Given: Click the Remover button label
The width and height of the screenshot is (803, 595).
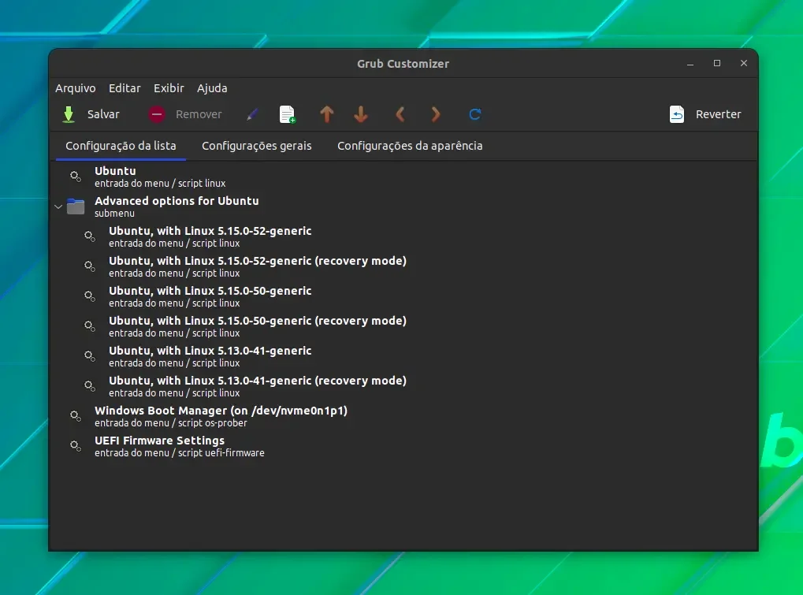Looking at the screenshot, I should [x=199, y=114].
